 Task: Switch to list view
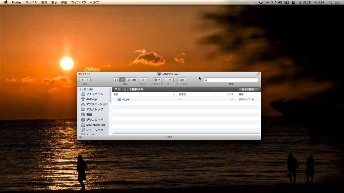(122, 80)
